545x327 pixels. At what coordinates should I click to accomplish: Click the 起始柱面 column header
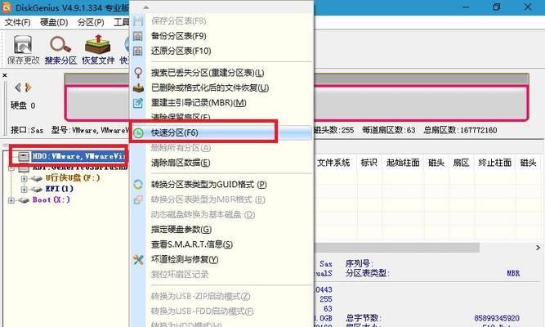403,163
